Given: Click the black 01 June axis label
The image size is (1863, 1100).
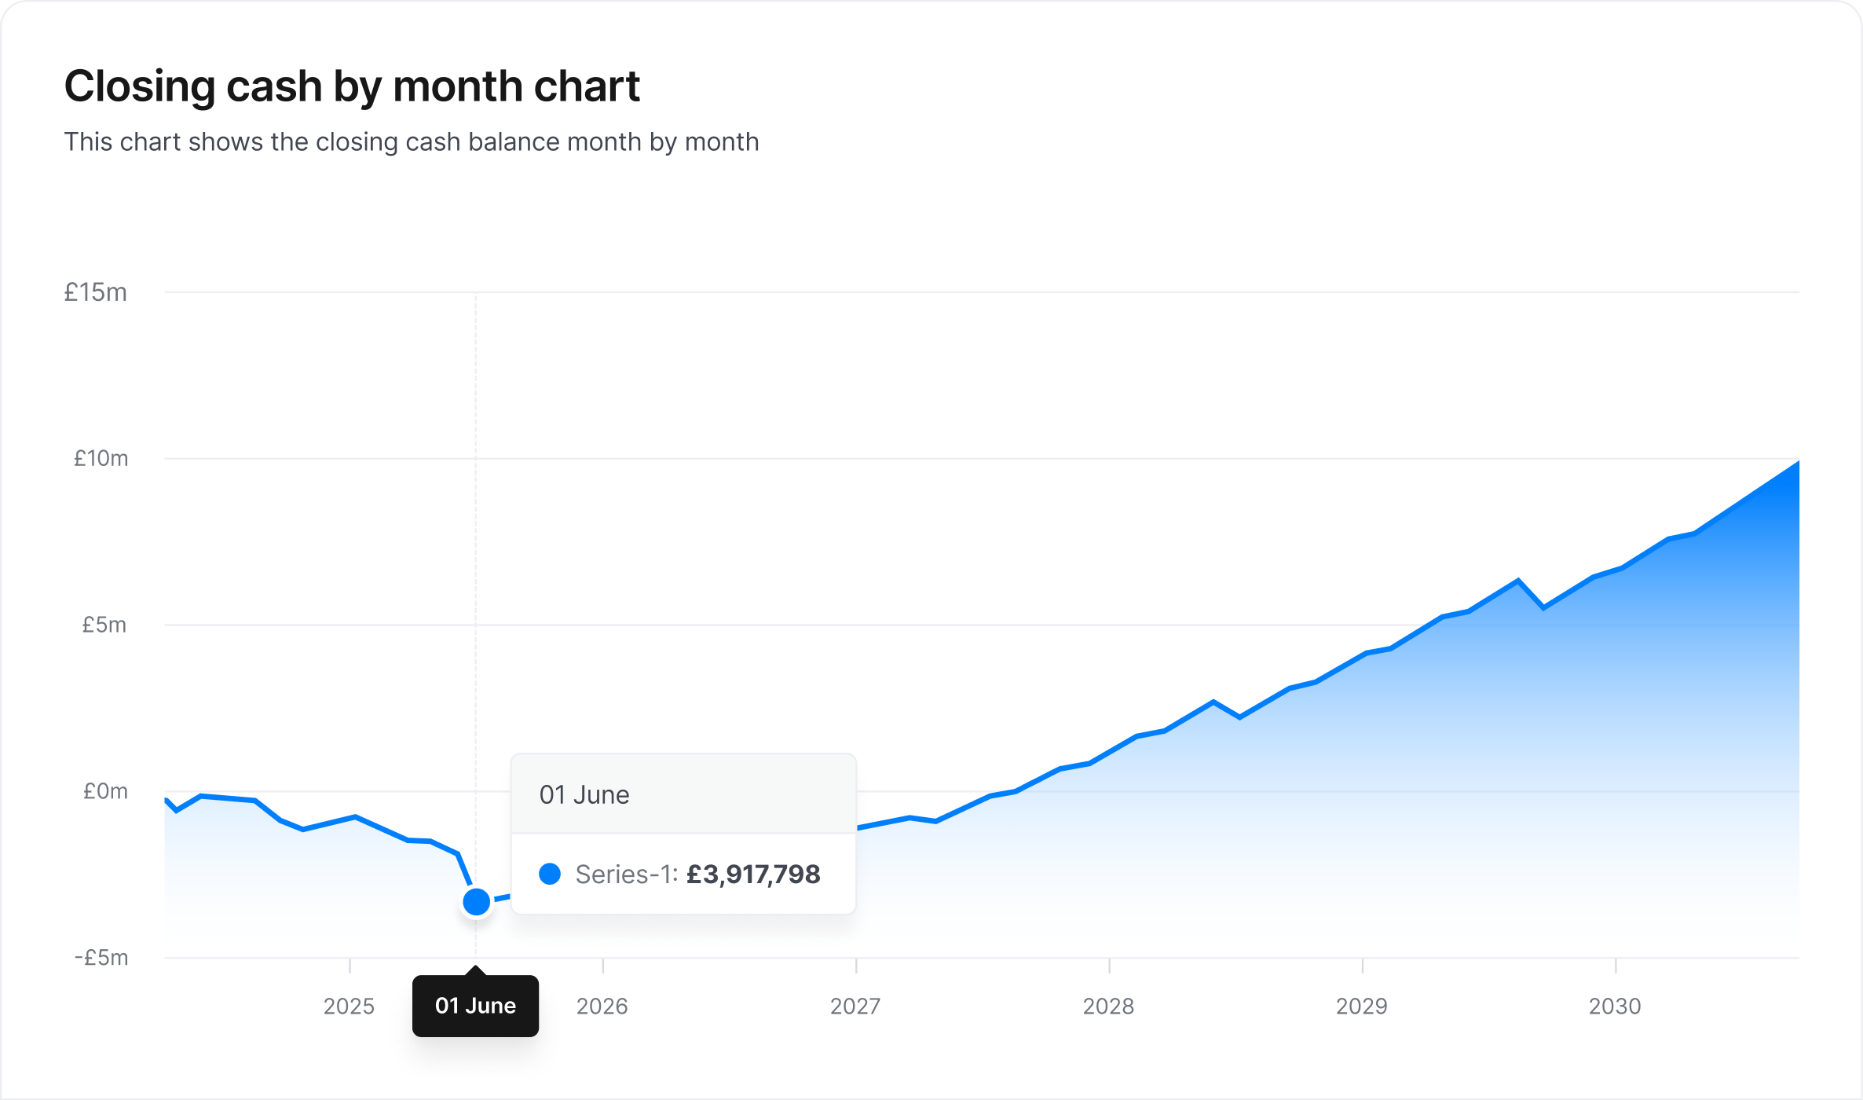Looking at the screenshot, I should pos(475,1006).
